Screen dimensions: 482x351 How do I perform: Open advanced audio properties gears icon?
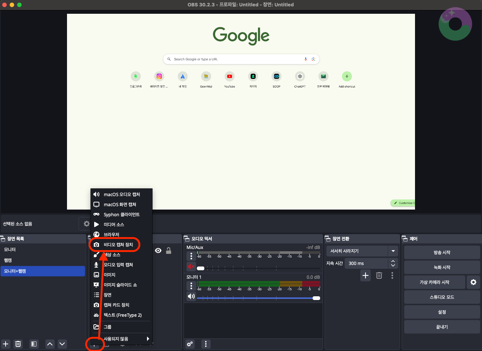(190, 344)
